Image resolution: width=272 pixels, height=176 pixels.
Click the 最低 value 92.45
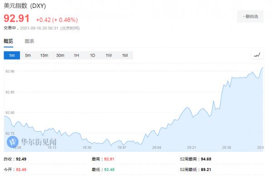click(x=109, y=170)
